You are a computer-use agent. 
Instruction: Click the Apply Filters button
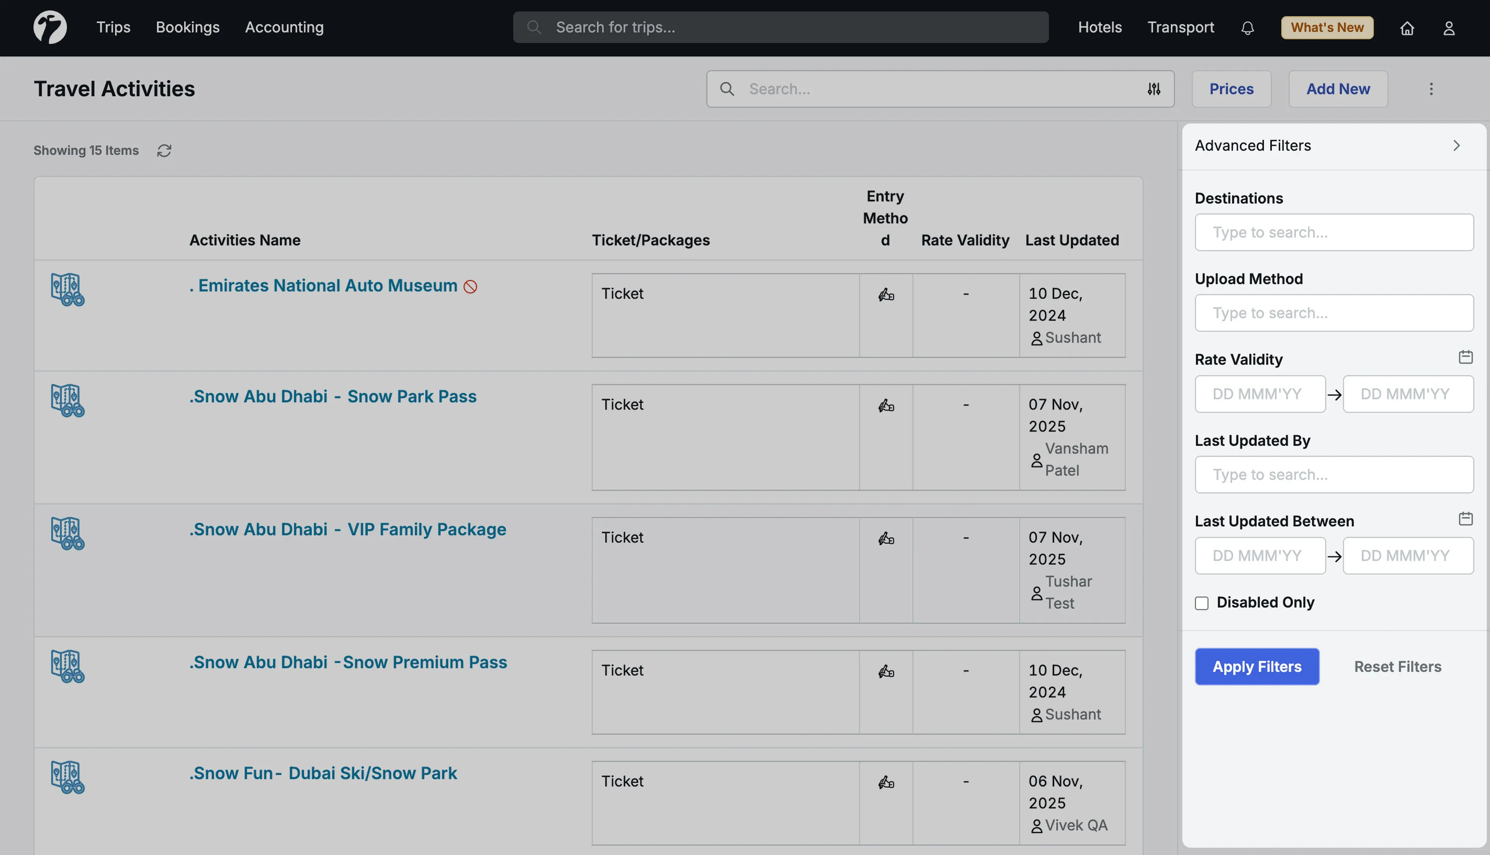(x=1256, y=666)
